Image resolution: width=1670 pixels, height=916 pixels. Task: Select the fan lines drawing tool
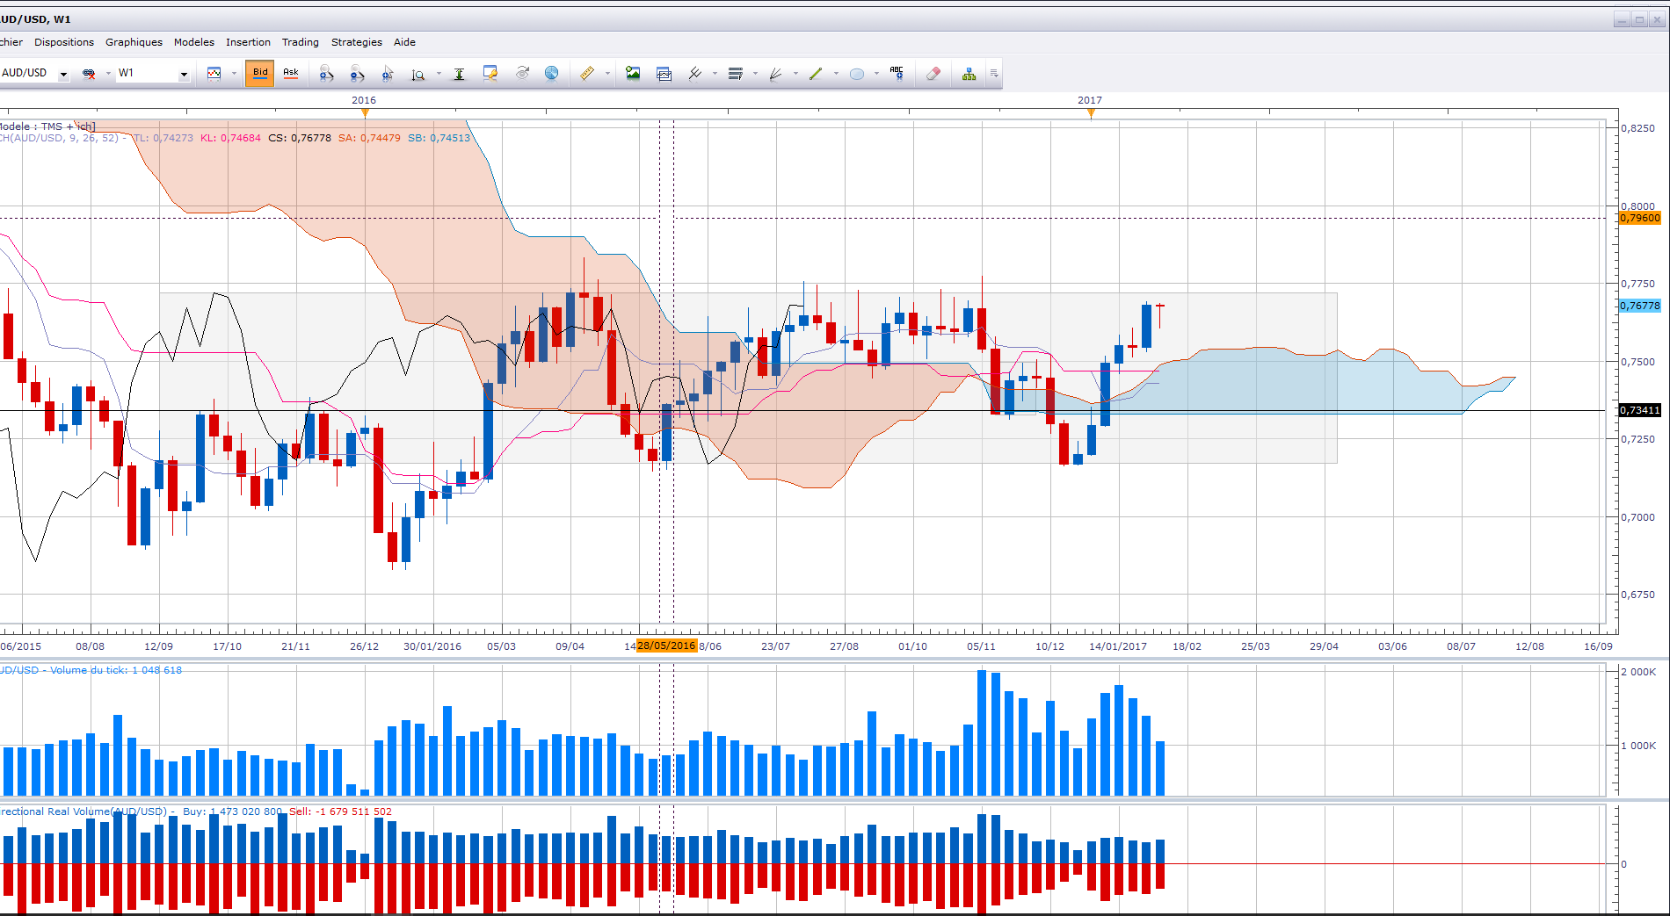[775, 74]
